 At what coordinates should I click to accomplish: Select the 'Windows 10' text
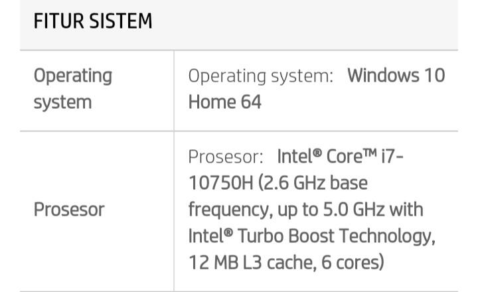click(396, 75)
